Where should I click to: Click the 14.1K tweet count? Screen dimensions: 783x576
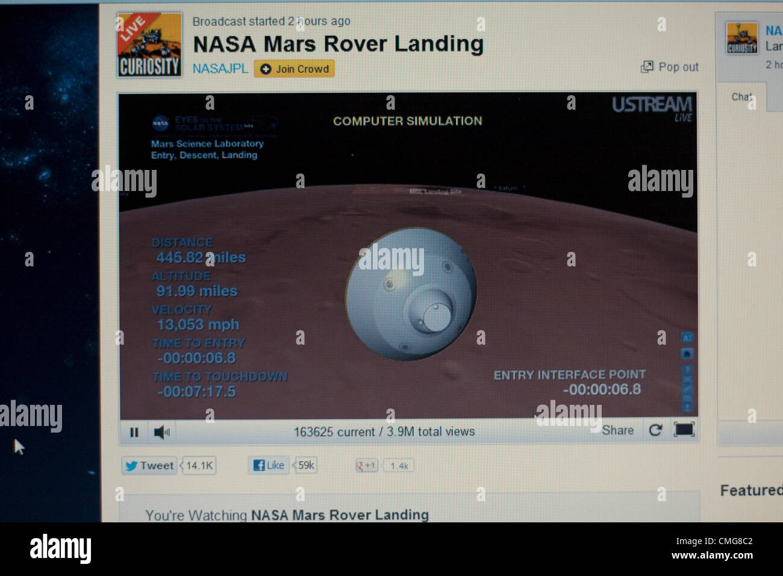pyautogui.click(x=199, y=465)
